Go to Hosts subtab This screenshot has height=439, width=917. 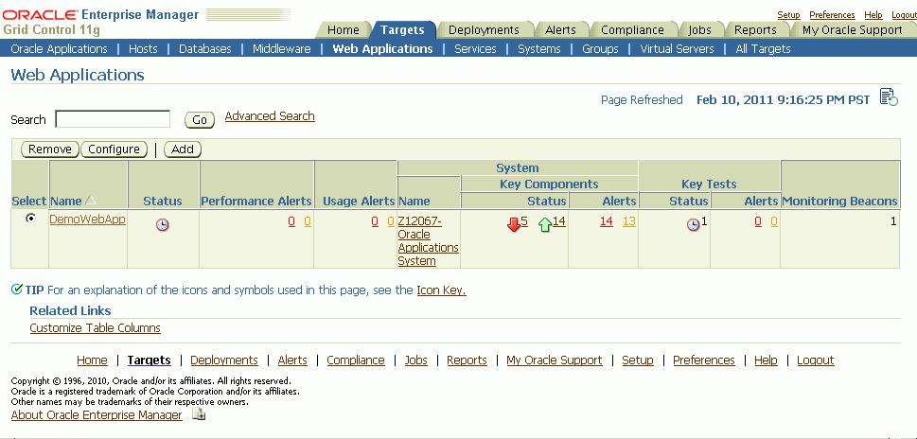[143, 49]
